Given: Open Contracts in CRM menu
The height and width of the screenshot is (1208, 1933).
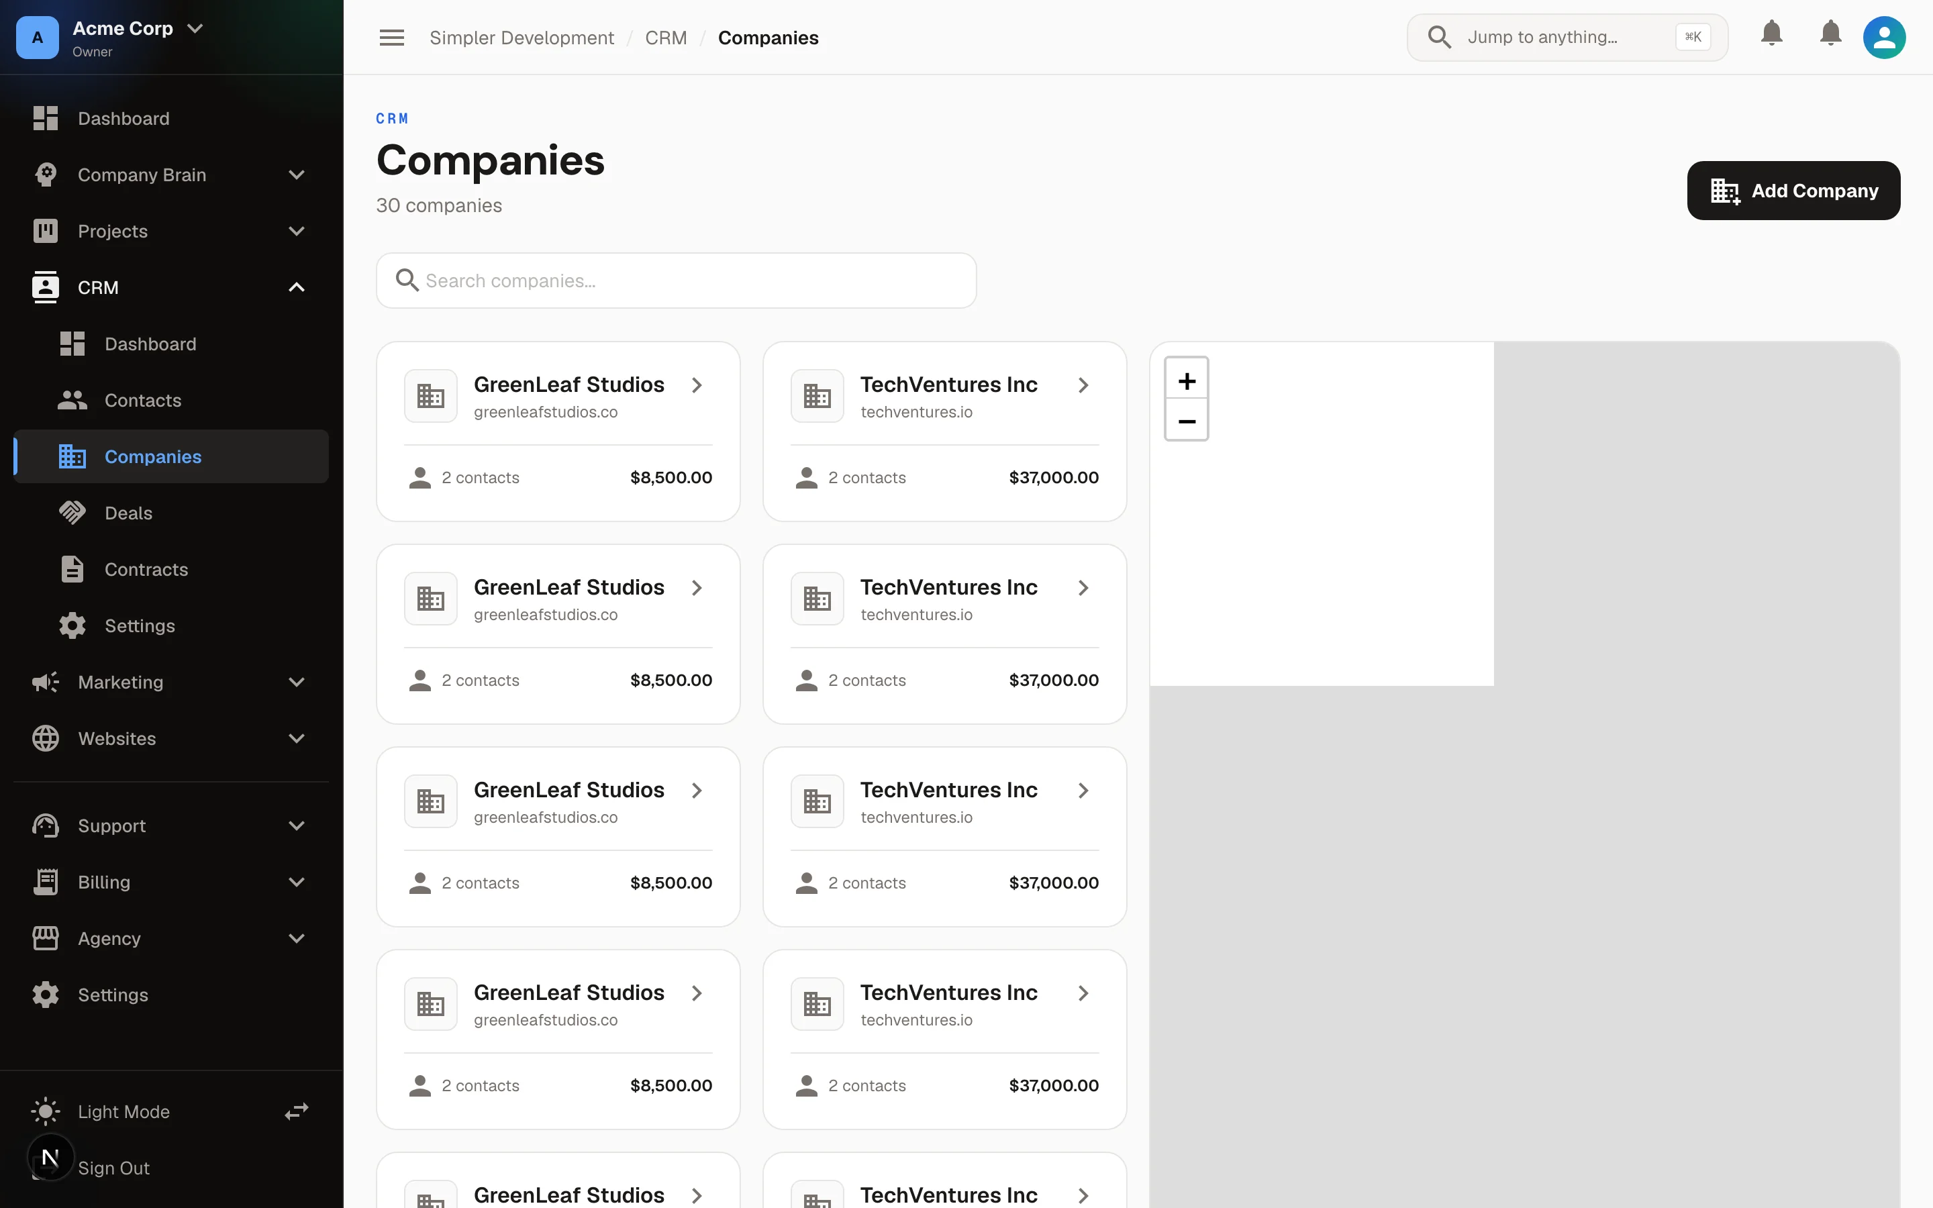Looking at the screenshot, I should point(171,570).
